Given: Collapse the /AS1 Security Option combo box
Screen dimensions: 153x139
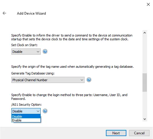Looking at the screenshot, I should click(26, 111).
